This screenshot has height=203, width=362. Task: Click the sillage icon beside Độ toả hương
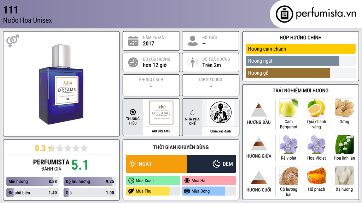(x=193, y=62)
